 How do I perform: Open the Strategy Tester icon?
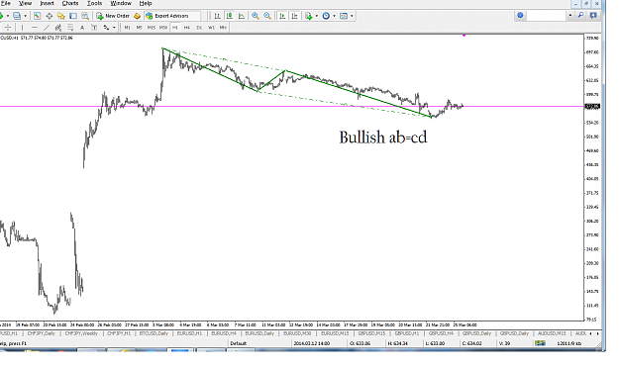tap(85, 16)
